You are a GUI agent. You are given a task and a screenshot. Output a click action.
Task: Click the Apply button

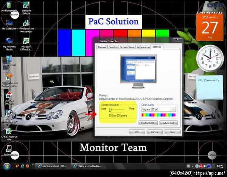point(173,132)
